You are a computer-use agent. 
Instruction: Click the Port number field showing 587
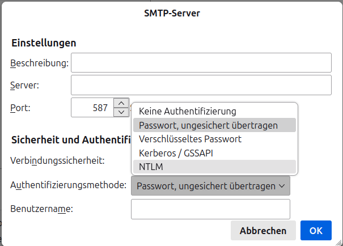92,107
